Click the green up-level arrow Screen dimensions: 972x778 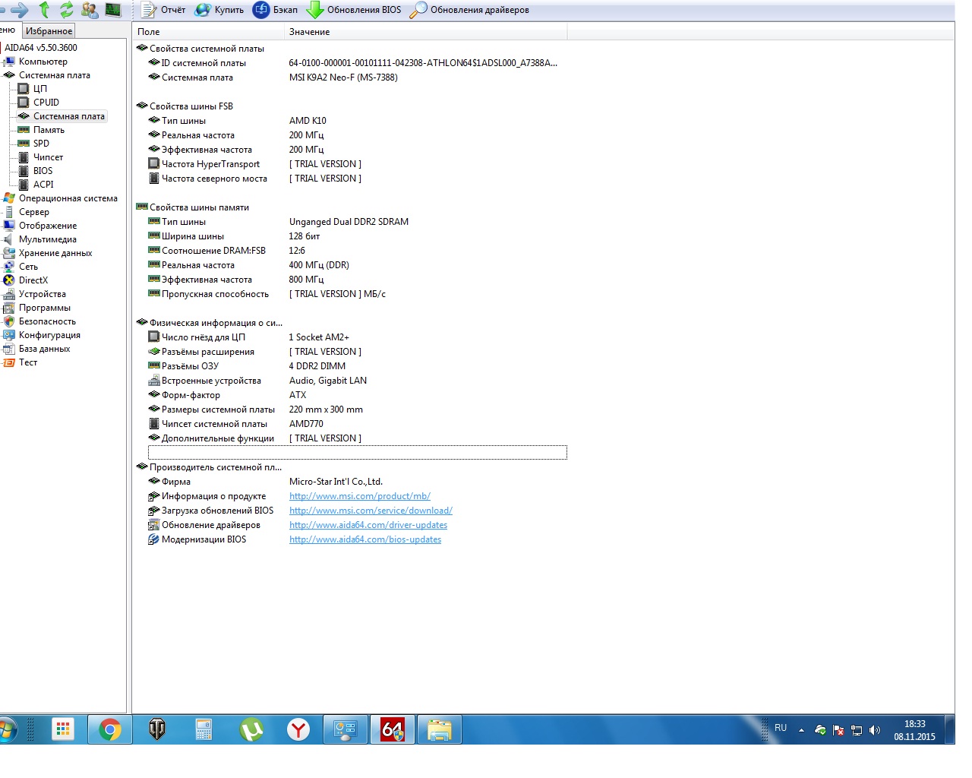(44, 10)
